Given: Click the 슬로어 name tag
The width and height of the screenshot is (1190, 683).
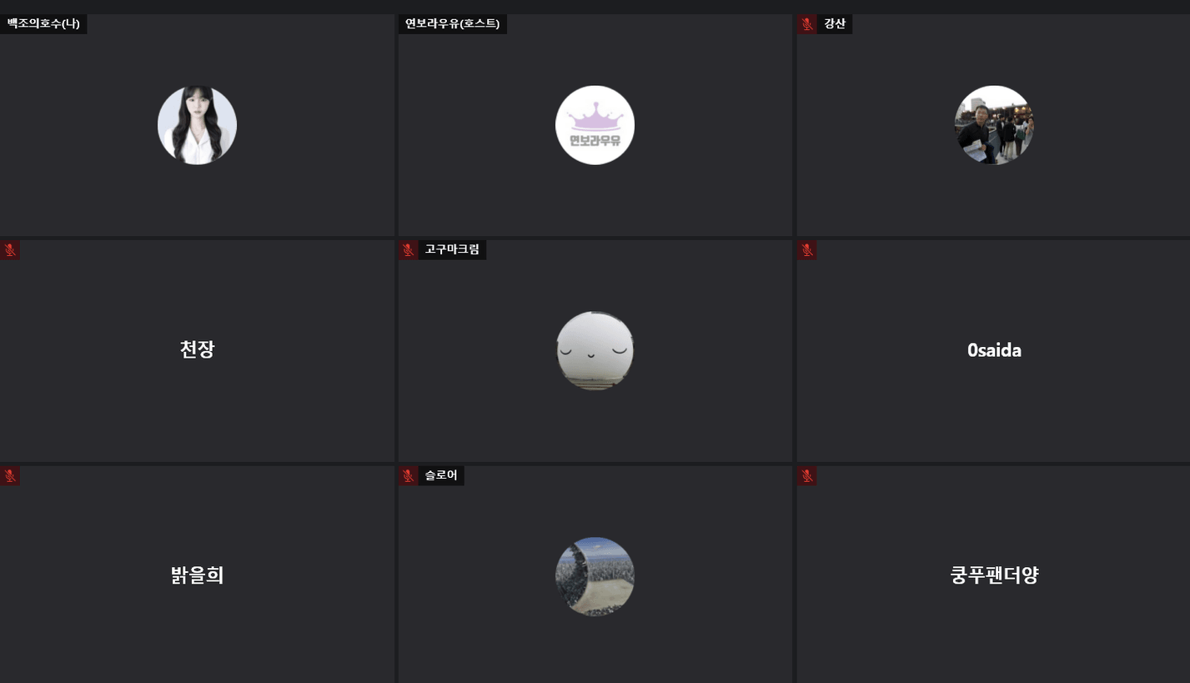Looking at the screenshot, I should (441, 475).
